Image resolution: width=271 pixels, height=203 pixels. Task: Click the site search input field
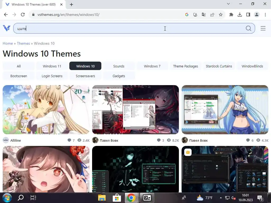coord(134,28)
